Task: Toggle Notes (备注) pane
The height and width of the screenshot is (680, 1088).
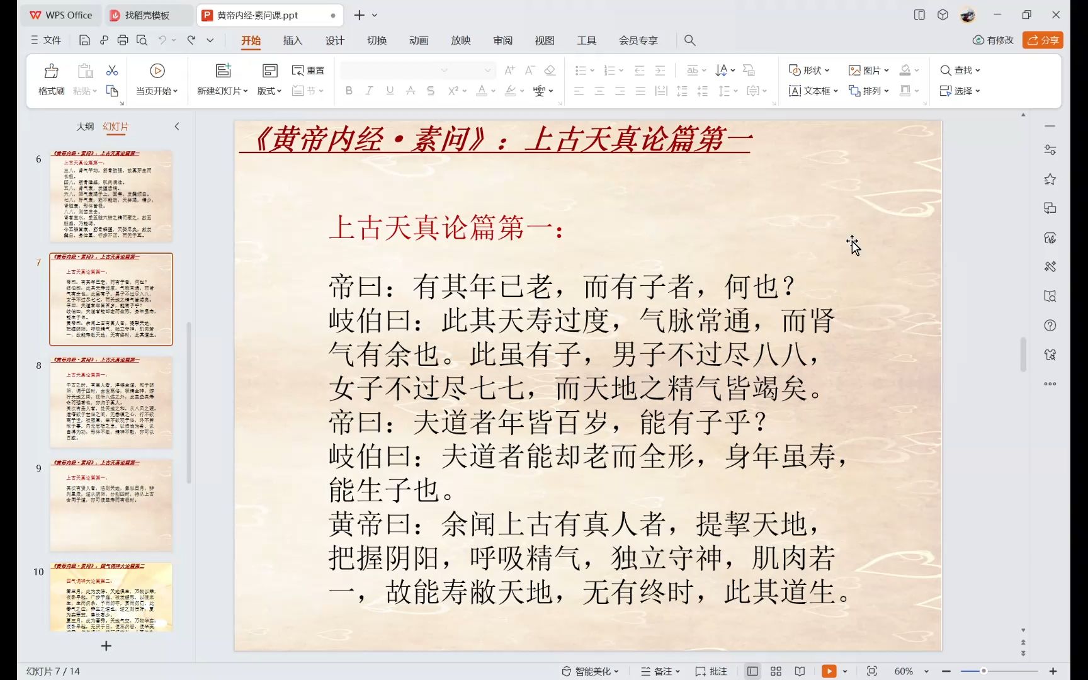Action: pyautogui.click(x=660, y=671)
